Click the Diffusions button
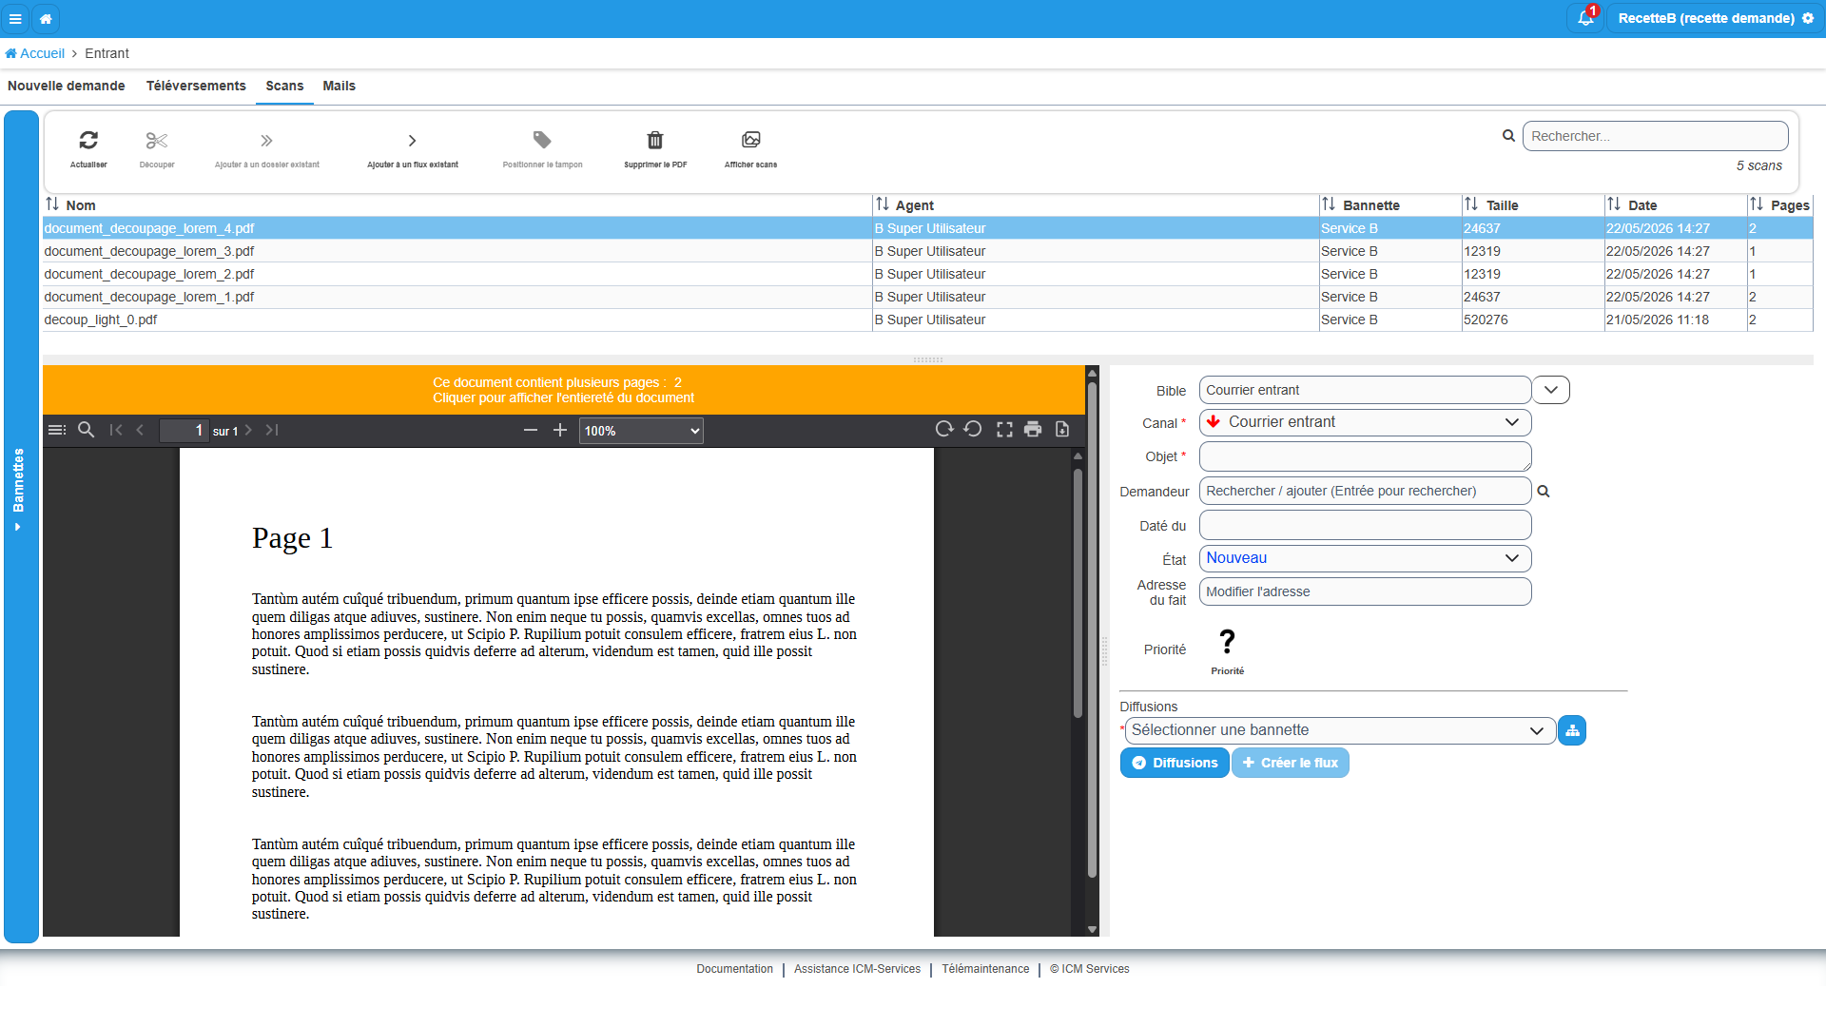 [1175, 763]
